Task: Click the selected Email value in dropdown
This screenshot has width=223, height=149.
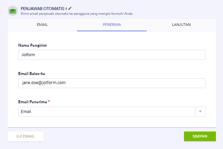Action: pos(26,112)
